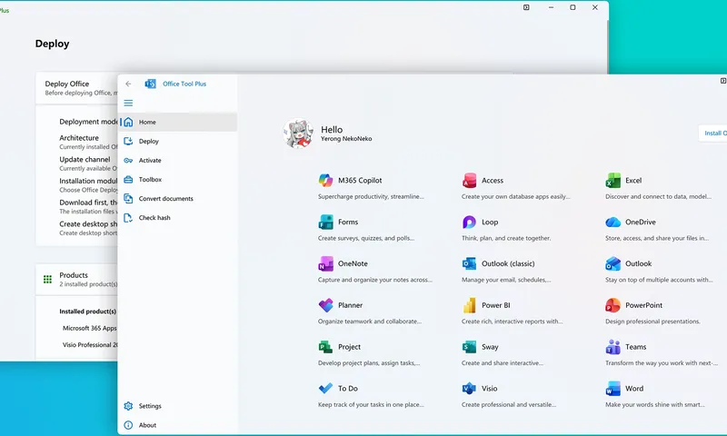Open the Word app icon
Viewport: 727px width, 436px height.
pyautogui.click(x=612, y=388)
